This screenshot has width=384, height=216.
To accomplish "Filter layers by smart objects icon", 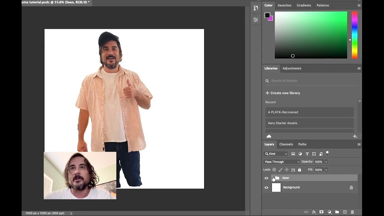I will pyautogui.click(x=321, y=154).
